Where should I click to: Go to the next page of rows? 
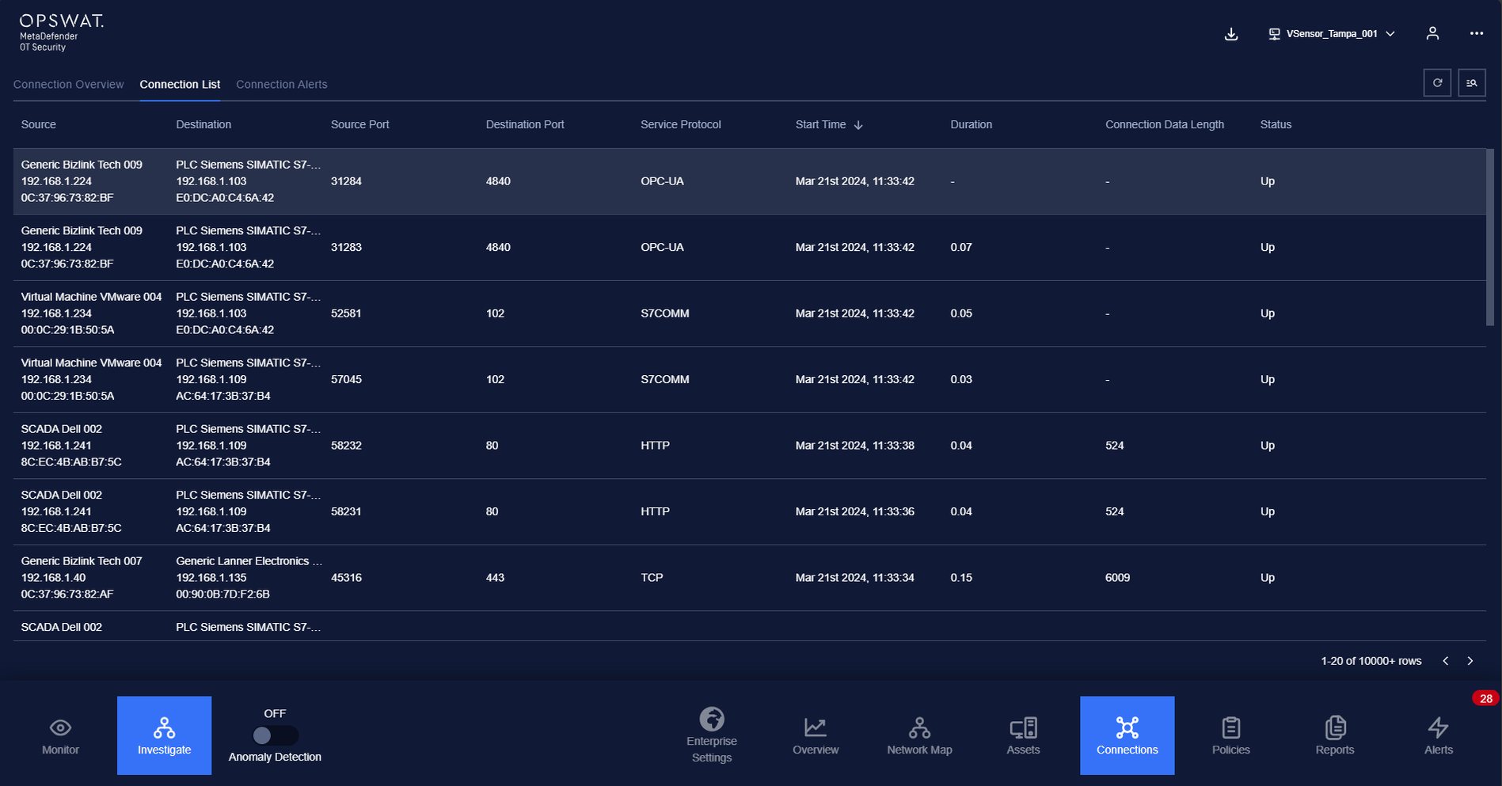coord(1470,661)
